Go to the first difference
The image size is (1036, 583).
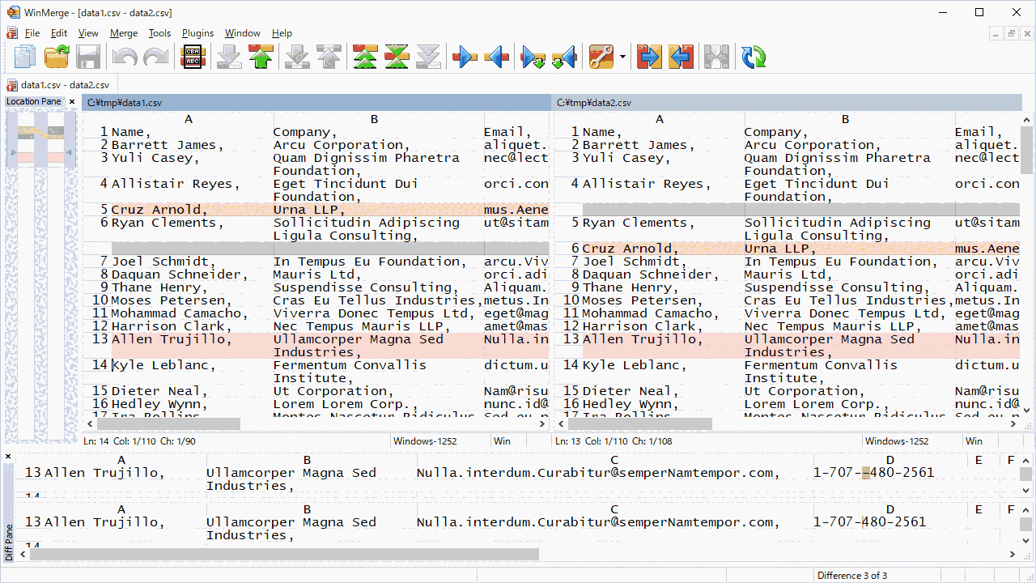pos(364,57)
